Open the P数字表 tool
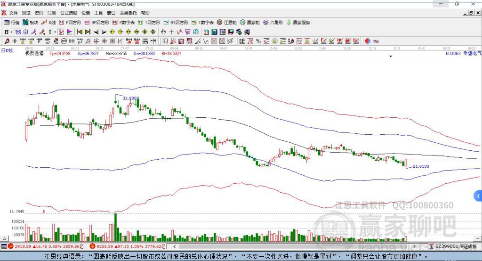482x261 pixels. [x=124, y=23]
